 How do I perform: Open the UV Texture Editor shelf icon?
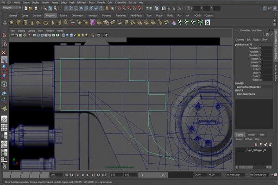click(x=207, y=23)
